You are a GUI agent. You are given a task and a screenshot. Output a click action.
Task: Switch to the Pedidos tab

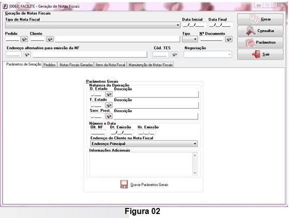50,65
